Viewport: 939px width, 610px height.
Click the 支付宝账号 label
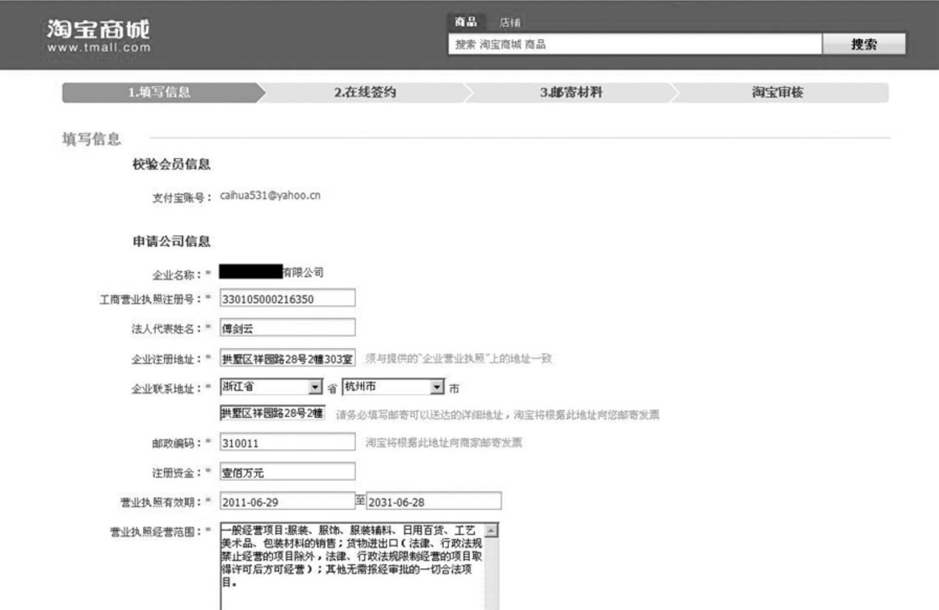coord(181,198)
